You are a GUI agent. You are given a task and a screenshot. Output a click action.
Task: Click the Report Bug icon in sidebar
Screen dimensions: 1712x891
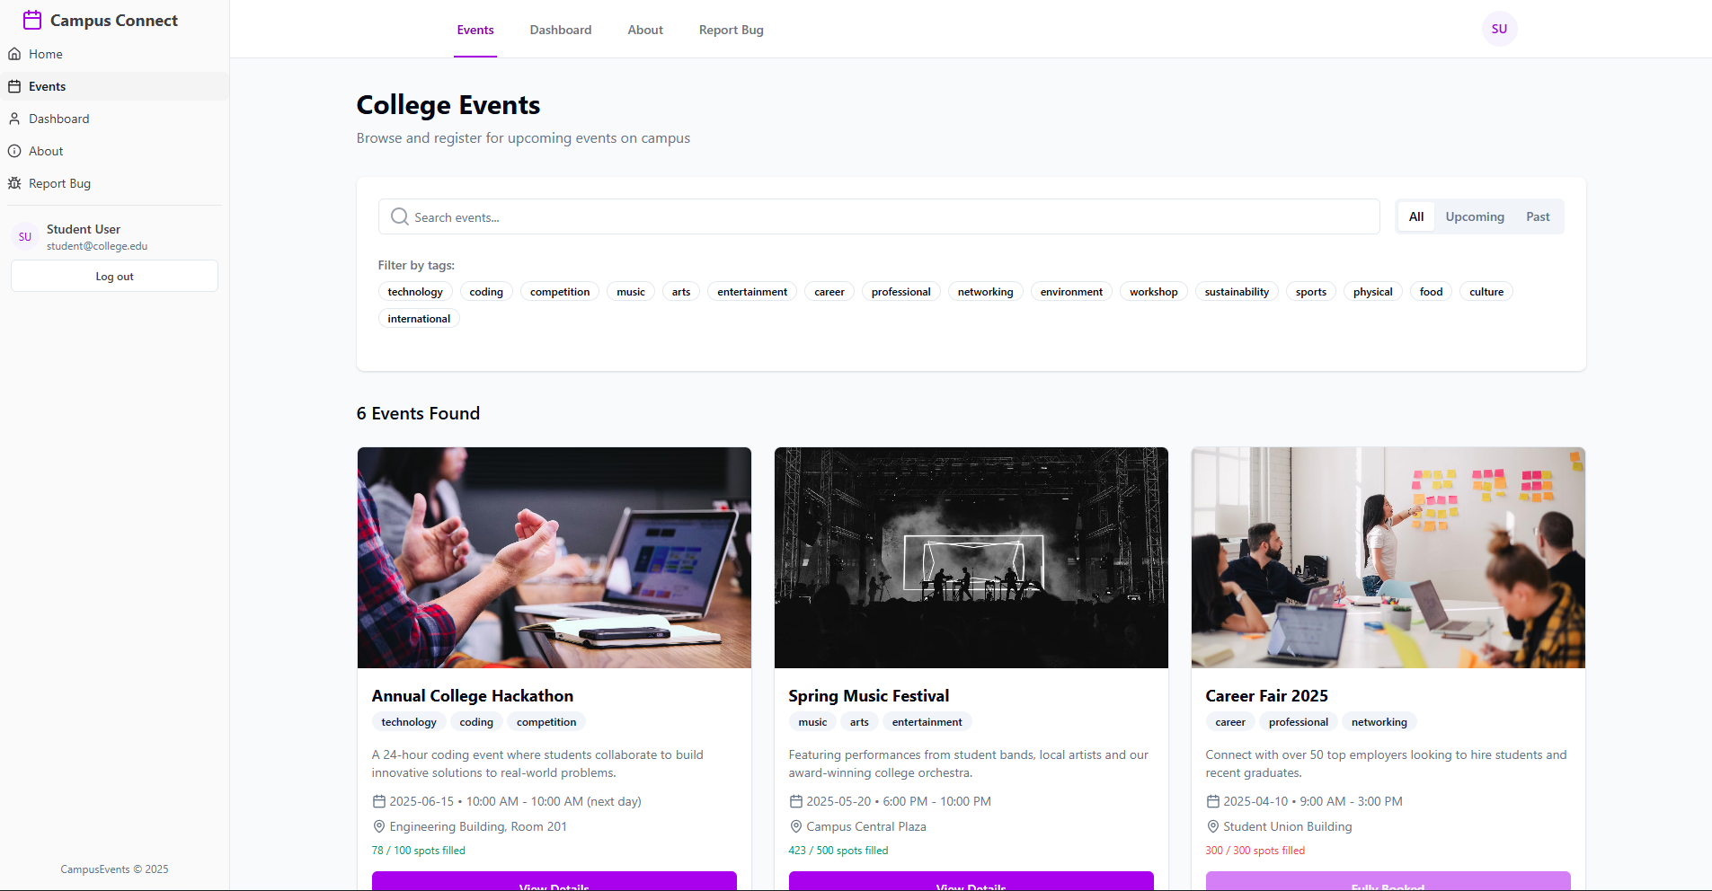pyautogui.click(x=14, y=183)
